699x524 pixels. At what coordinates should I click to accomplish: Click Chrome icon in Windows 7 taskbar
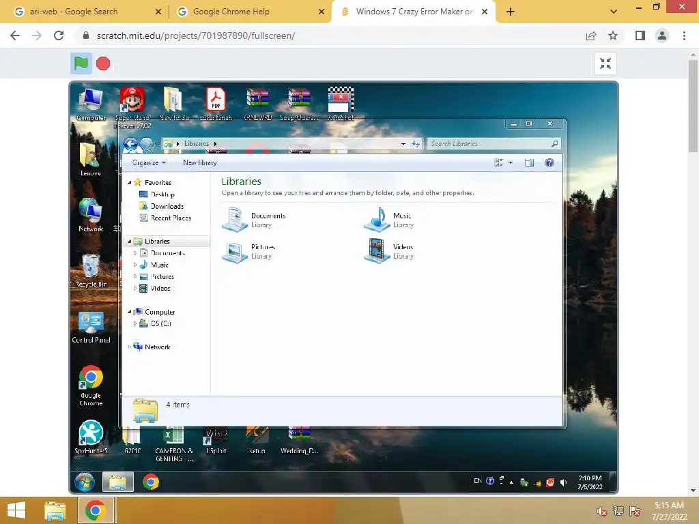[x=151, y=482]
